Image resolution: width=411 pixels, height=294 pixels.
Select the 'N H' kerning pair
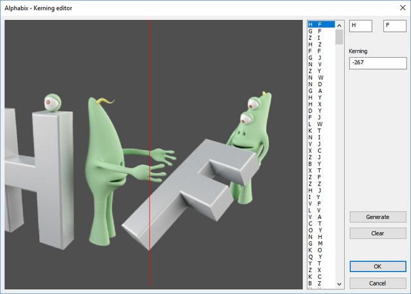(x=321, y=237)
